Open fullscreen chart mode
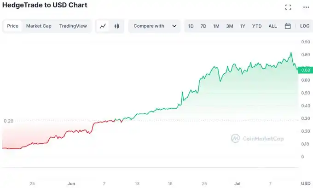Screen dimensions: 313x188 click(288, 7)
